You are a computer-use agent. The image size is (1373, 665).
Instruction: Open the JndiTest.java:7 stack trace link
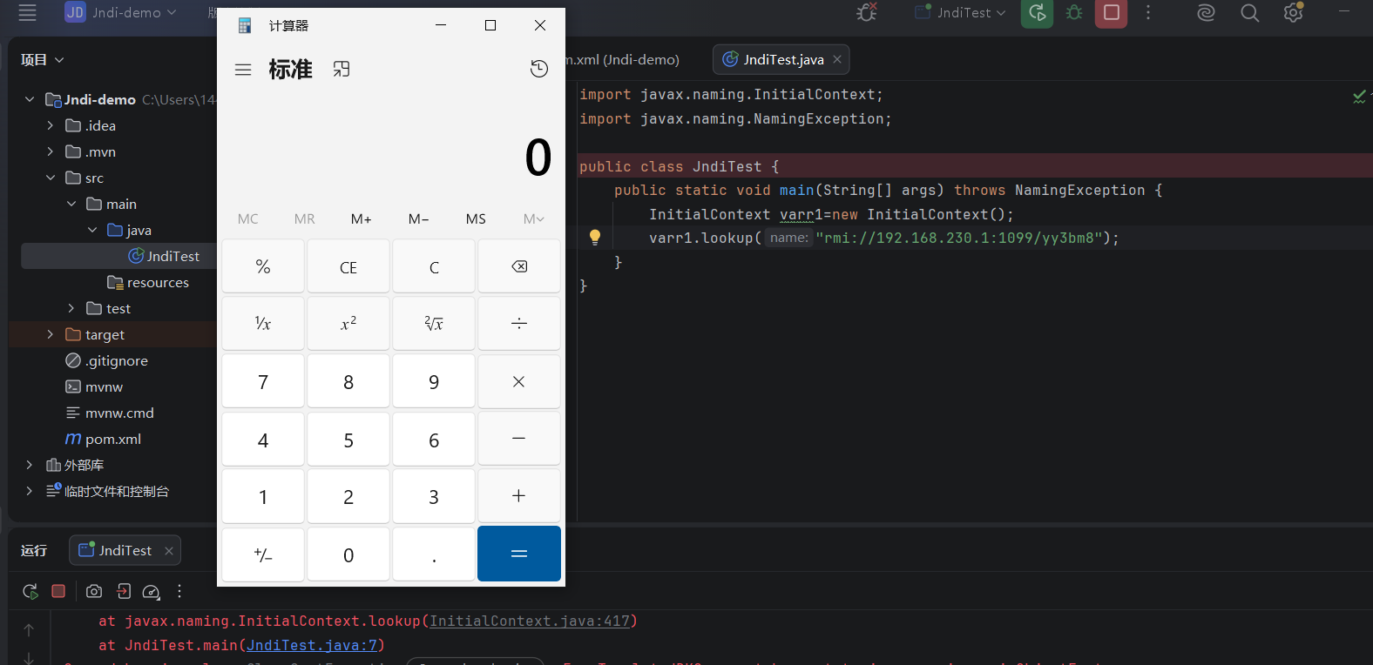(x=312, y=645)
